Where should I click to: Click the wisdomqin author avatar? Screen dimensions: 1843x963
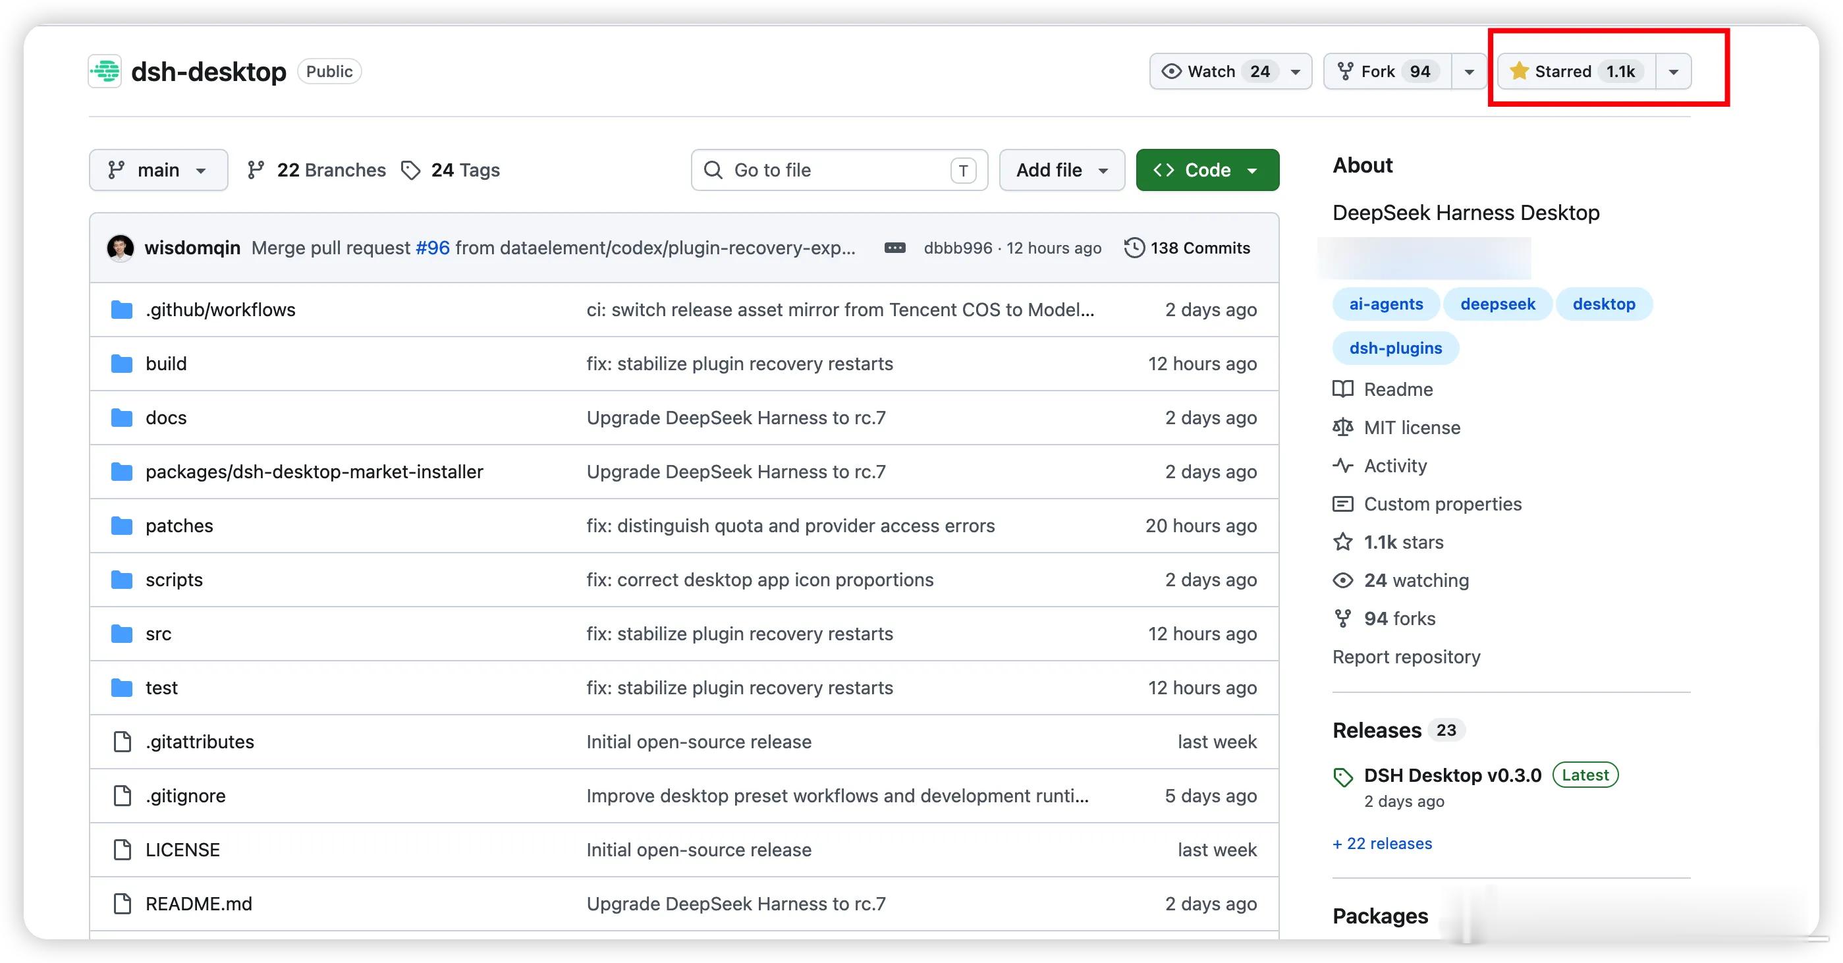coord(120,248)
